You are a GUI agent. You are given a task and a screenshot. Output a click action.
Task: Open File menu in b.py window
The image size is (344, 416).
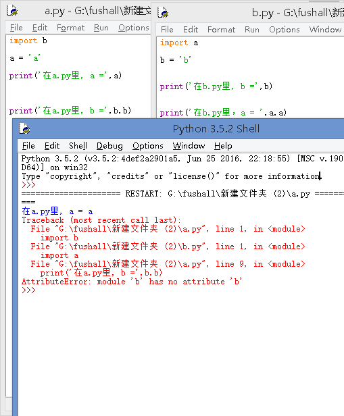click(x=167, y=30)
